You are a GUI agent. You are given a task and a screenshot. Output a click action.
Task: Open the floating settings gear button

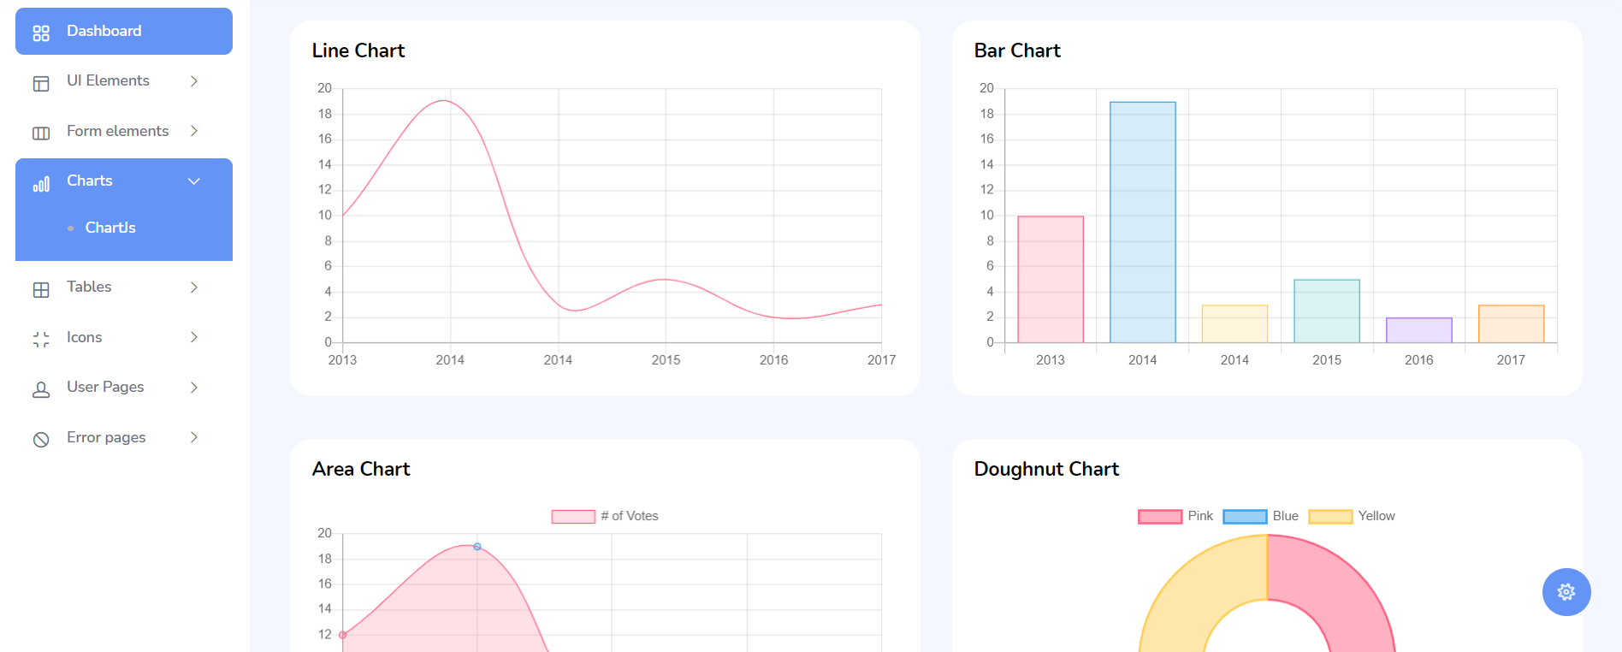(x=1566, y=592)
